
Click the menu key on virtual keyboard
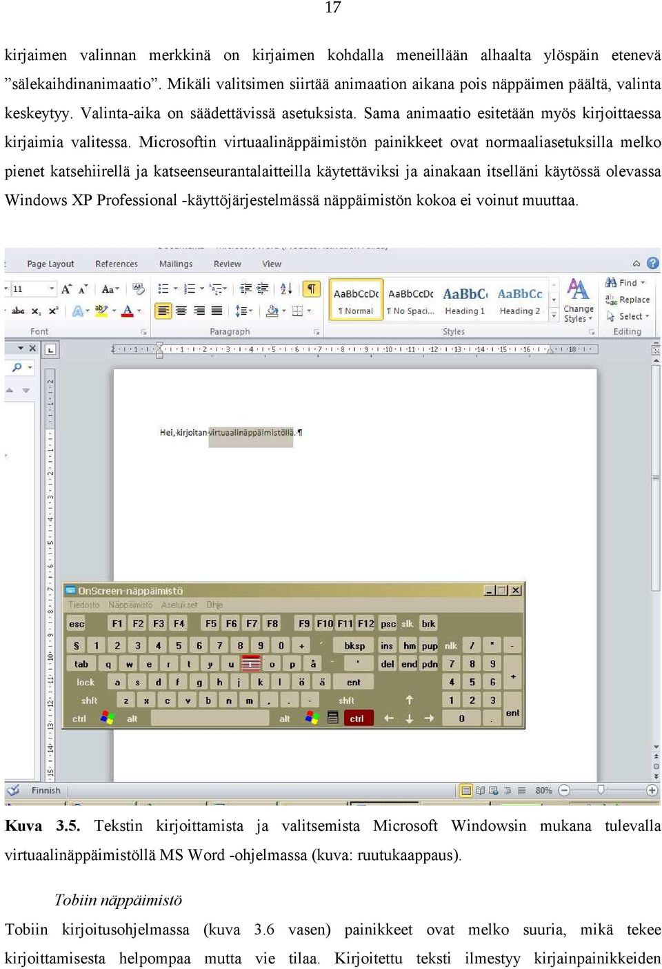(332, 718)
